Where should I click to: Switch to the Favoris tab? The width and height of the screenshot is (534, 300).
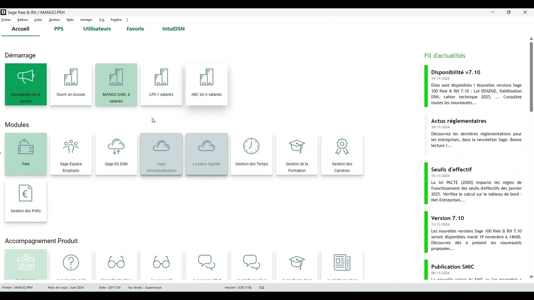pyautogui.click(x=135, y=29)
